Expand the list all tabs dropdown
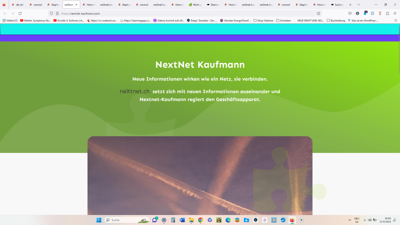400x225 pixels. tap(359, 5)
